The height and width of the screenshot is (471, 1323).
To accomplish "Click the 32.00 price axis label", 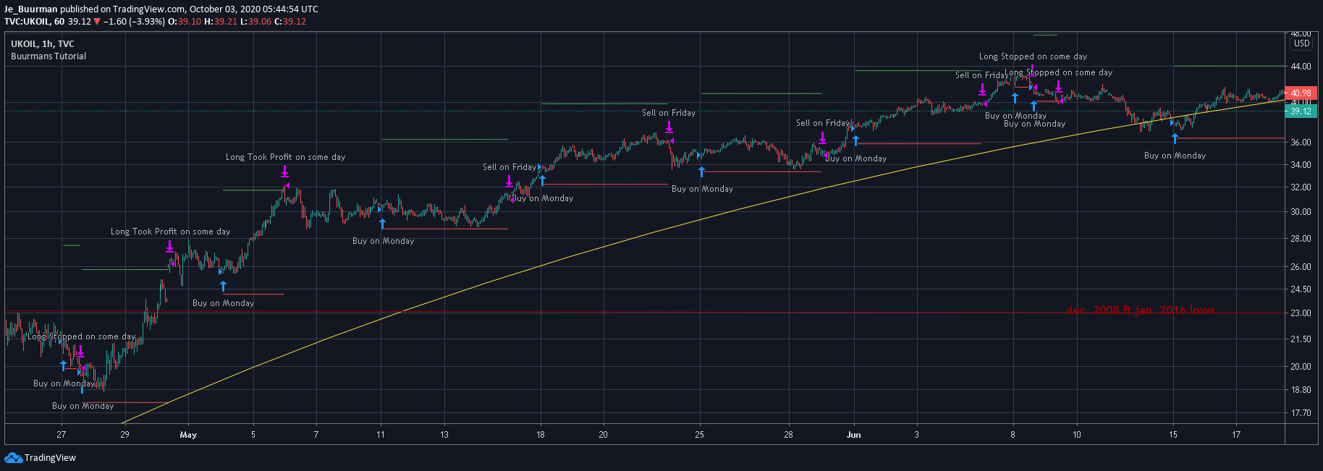I will (x=1301, y=187).
